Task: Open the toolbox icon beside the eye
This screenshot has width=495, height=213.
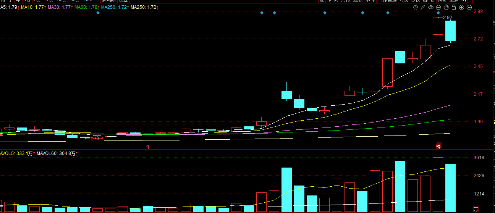Action: tap(438, 8)
